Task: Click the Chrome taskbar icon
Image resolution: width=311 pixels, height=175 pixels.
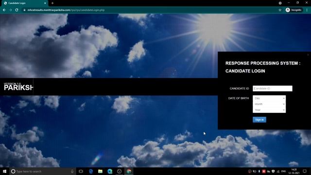Action: [129, 171]
